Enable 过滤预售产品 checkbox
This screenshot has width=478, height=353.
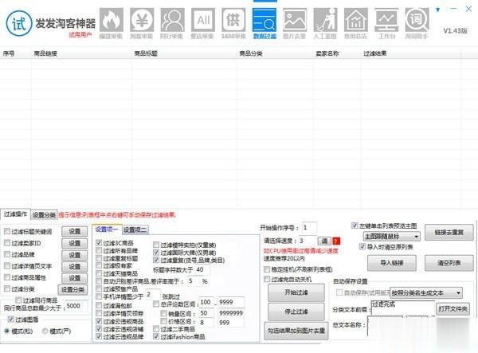point(99,288)
